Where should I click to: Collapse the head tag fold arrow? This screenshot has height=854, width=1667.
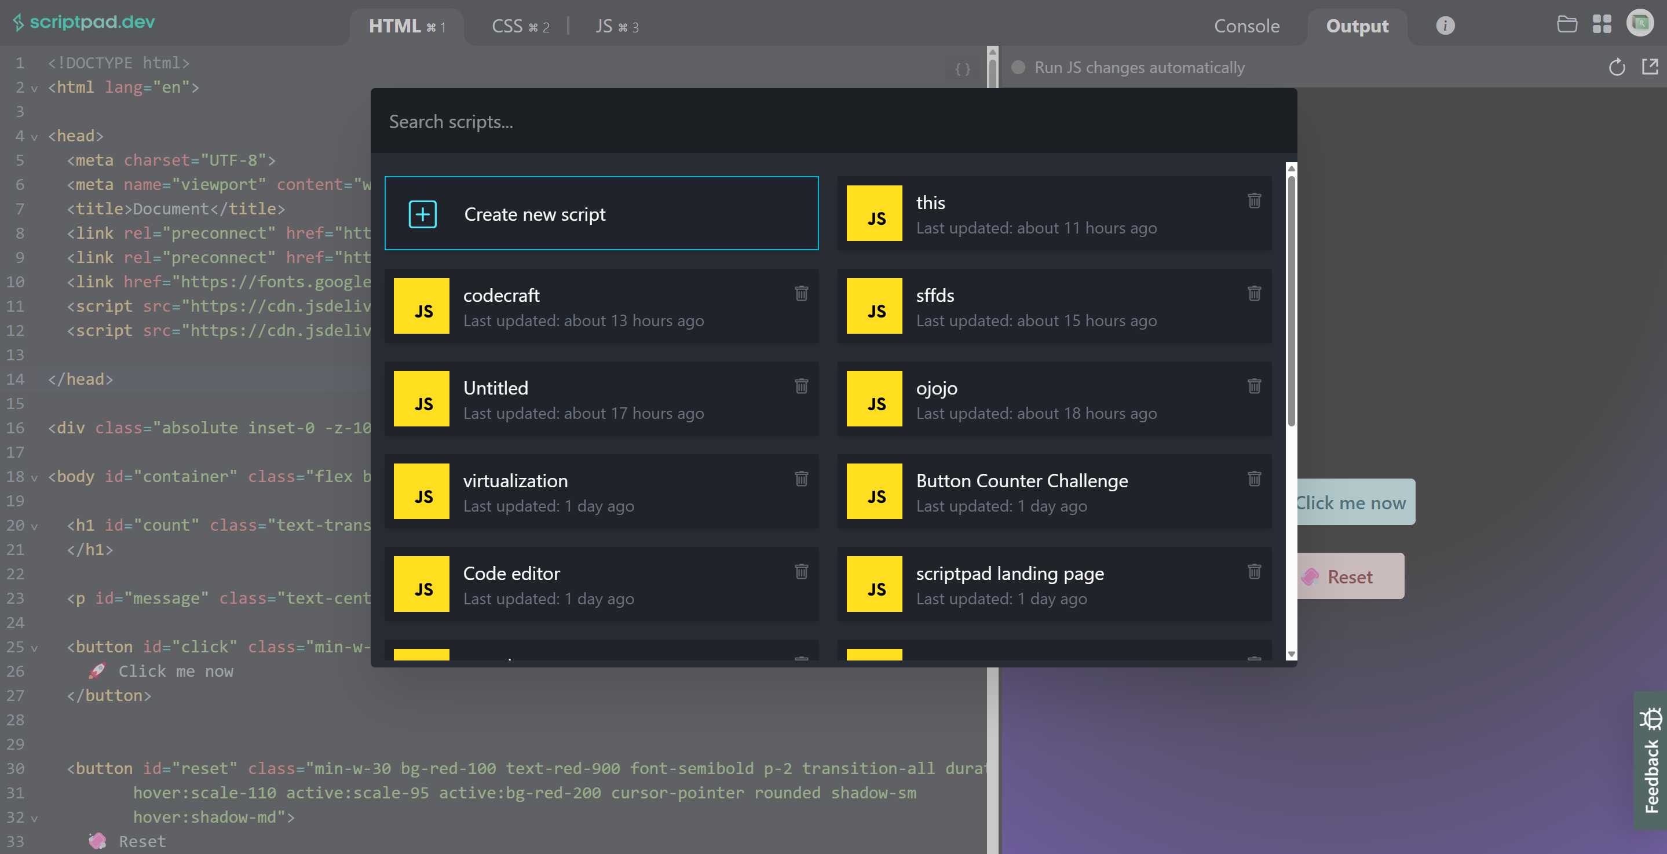pos(34,137)
